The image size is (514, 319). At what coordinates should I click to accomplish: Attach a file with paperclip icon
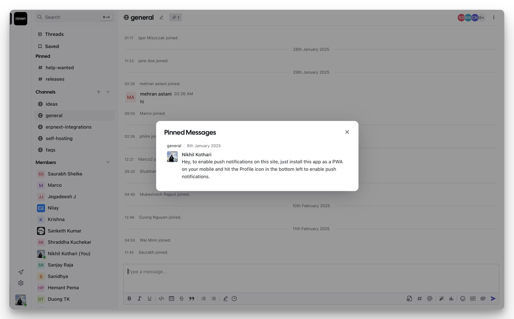(483, 298)
